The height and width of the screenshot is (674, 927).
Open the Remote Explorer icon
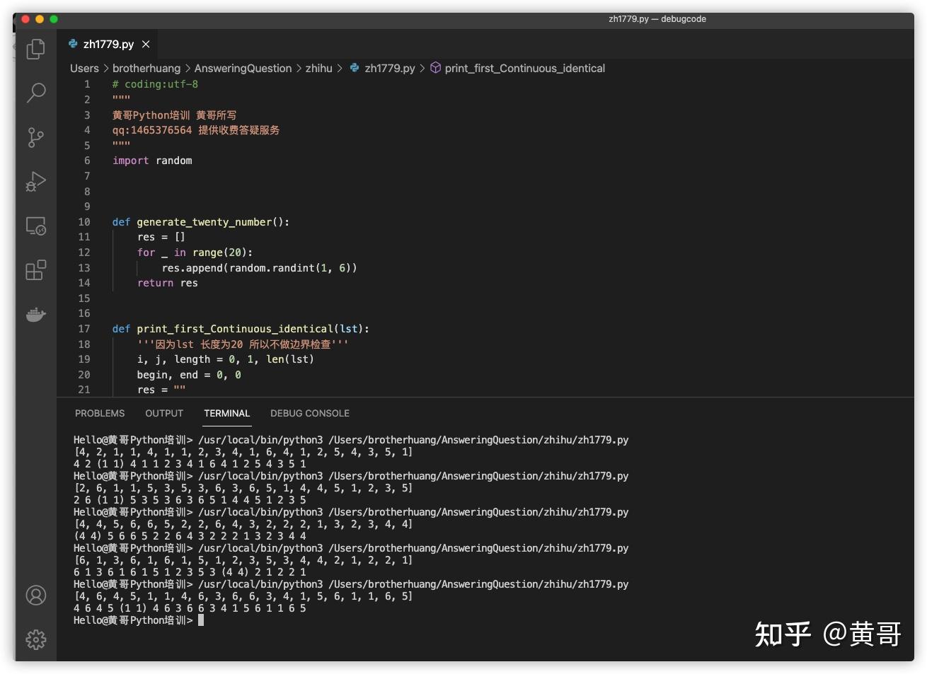[x=35, y=226]
